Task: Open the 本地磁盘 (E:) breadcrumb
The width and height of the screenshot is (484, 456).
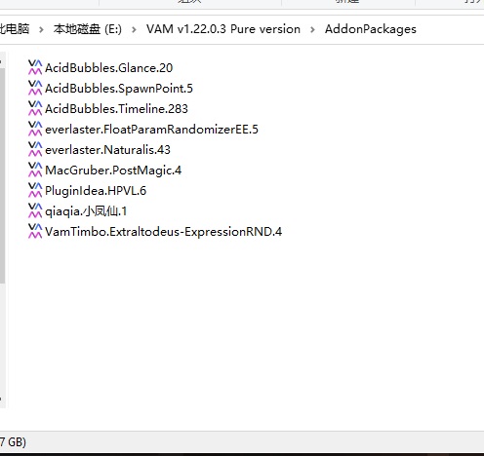Action: (88, 29)
